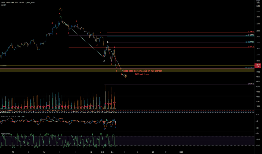
Task: Open the USD currency selector on price scale
Action: 258,2
